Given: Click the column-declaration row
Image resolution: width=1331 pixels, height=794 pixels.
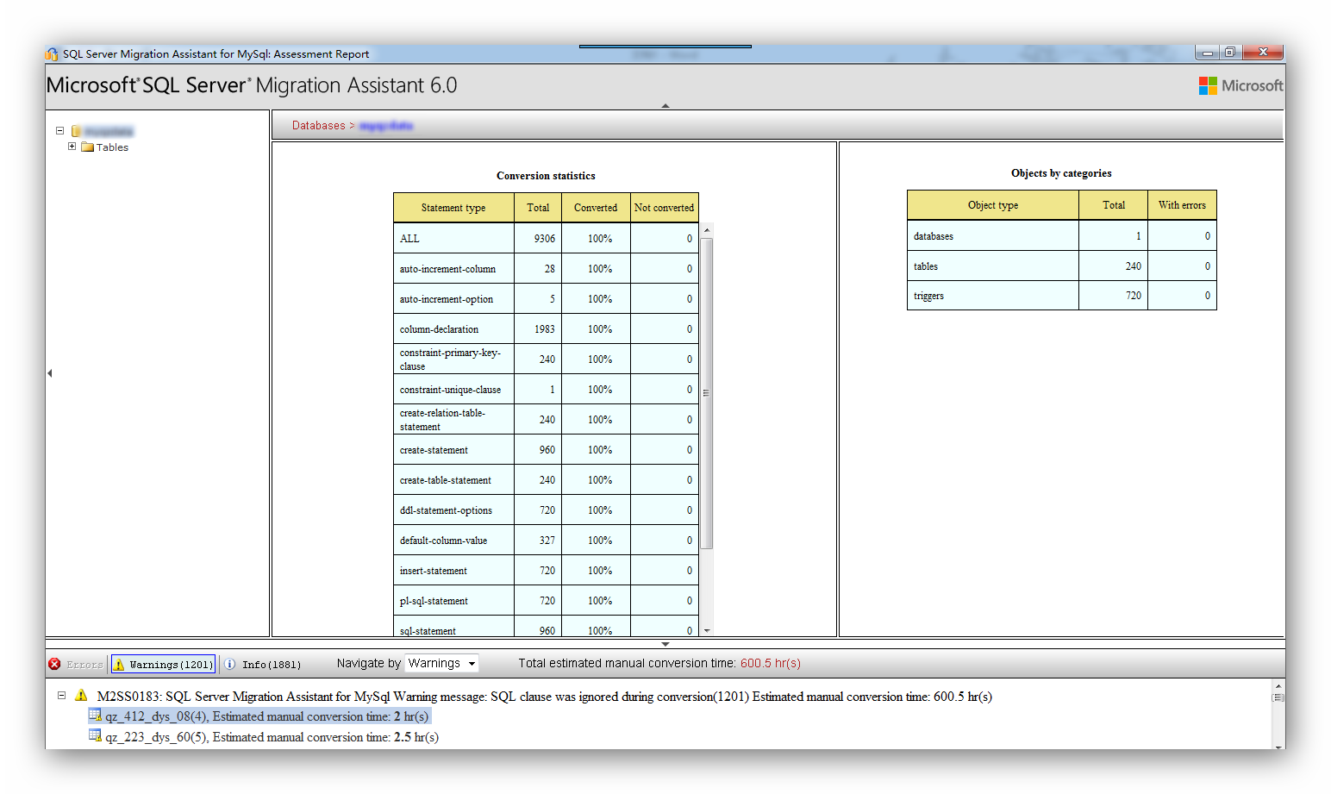Looking at the screenshot, I should [546, 329].
